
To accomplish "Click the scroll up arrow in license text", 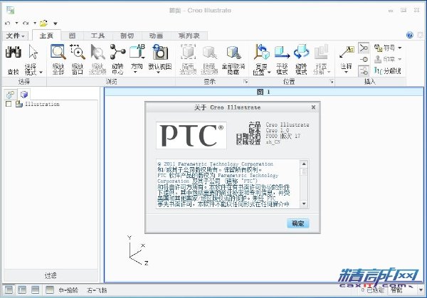I will [304, 164].
